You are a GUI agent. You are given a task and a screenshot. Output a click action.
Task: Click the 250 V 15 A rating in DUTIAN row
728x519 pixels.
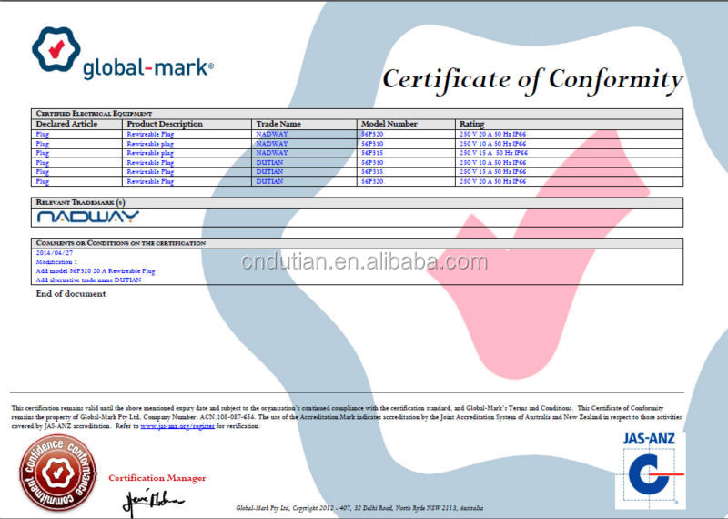coord(493,172)
